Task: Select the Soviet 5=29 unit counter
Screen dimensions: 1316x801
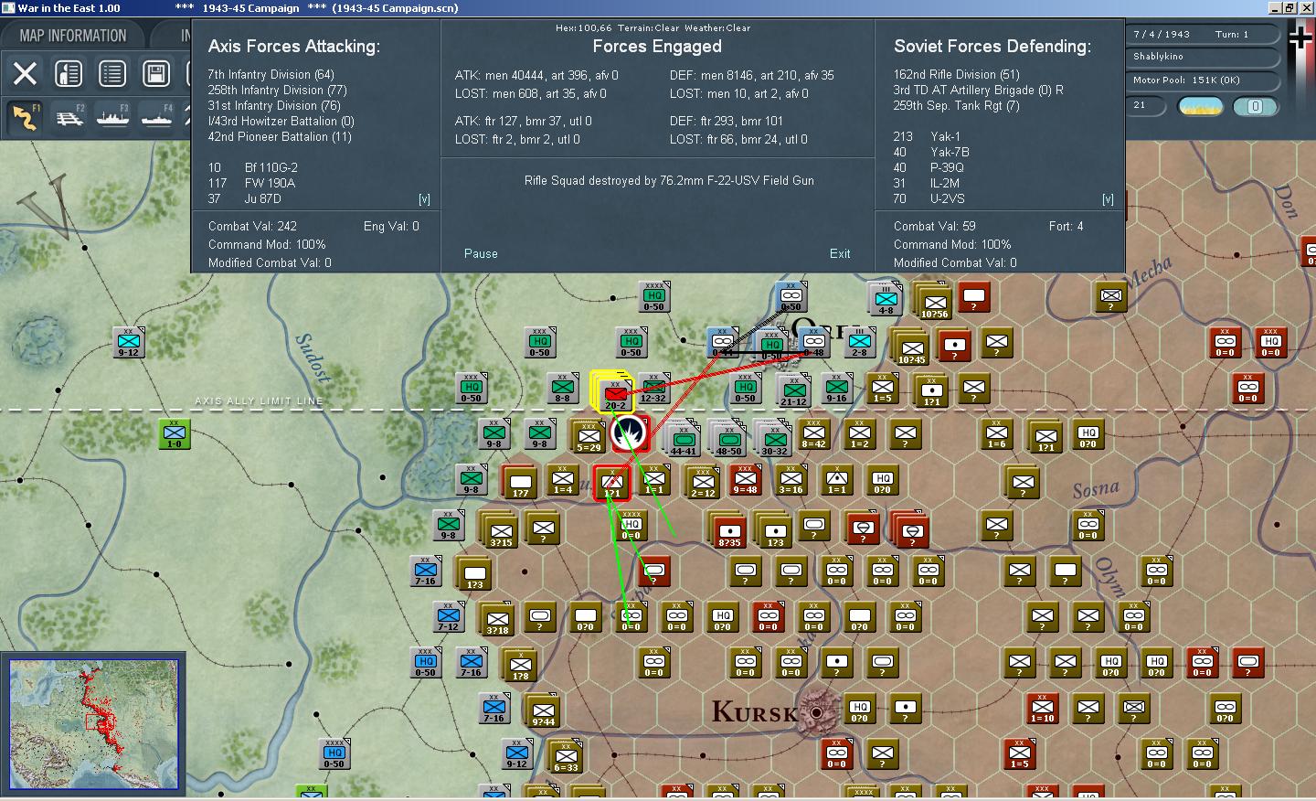Action: click(588, 436)
